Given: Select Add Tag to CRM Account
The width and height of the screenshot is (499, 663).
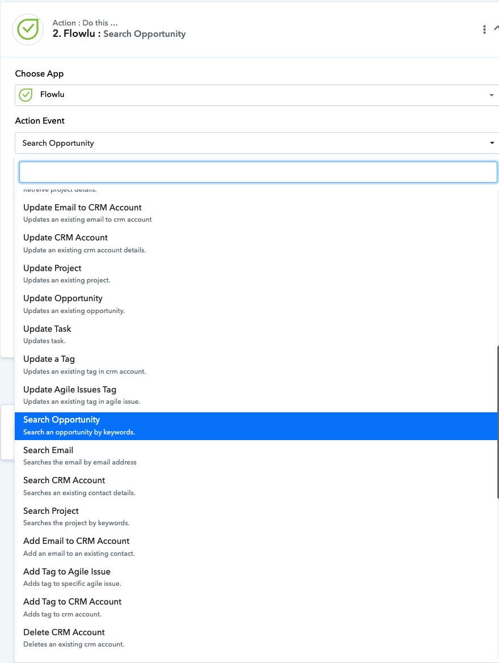Looking at the screenshot, I should coord(256,607).
